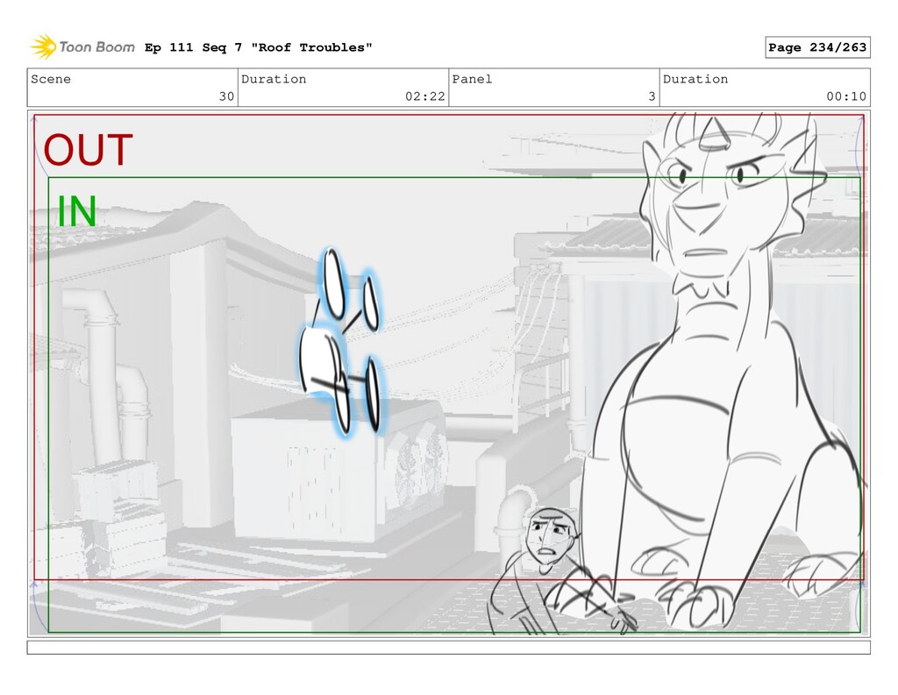Click the red OUT camera frame label

(x=89, y=150)
